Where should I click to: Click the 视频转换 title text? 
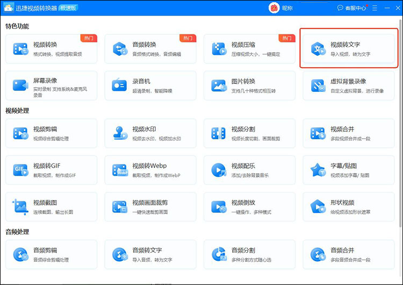(x=45, y=45)
